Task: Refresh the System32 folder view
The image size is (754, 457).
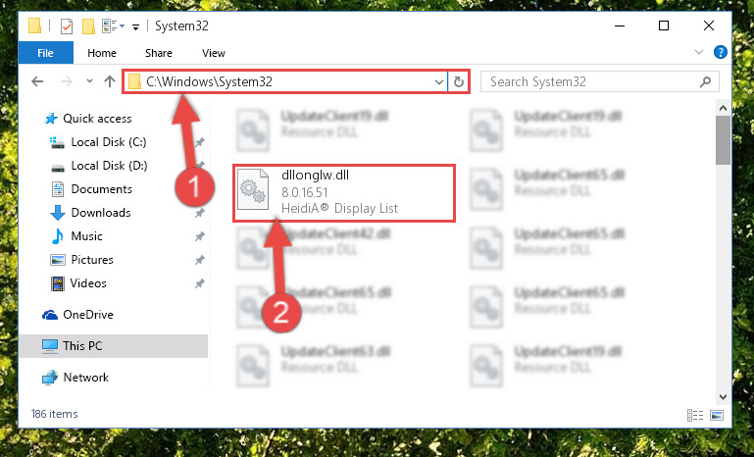Action: pyautogui.click(x=459, y=81)
